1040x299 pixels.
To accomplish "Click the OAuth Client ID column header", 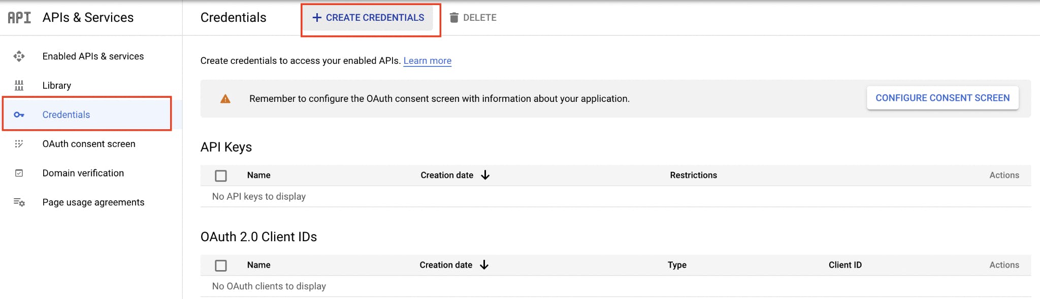I will coord(845,265).
